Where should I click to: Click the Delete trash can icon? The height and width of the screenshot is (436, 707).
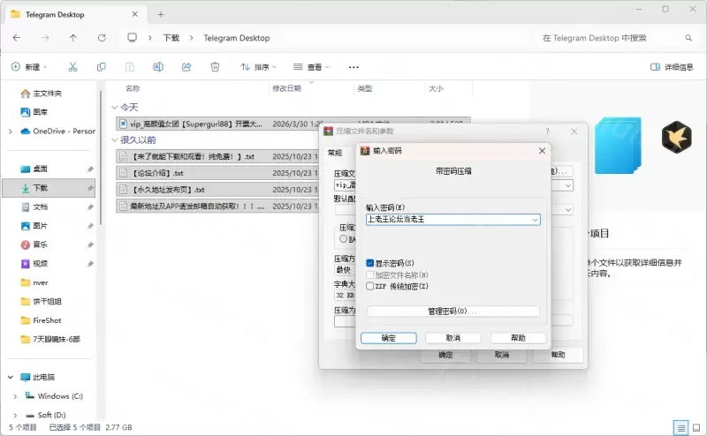(215, 67)
